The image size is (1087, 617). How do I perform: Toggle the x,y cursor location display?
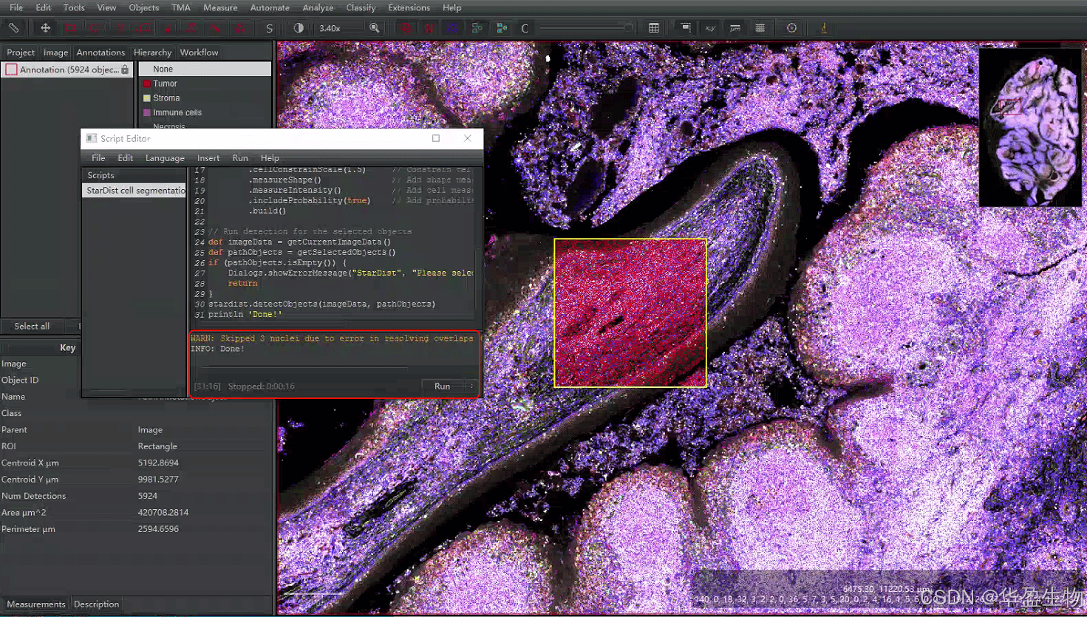pyautogui.click(x=710, y=28)
